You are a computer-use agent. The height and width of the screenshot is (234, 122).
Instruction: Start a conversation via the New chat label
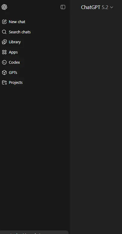(x=17, y=22)
